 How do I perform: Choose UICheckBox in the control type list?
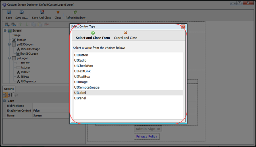tap(84, 66)
